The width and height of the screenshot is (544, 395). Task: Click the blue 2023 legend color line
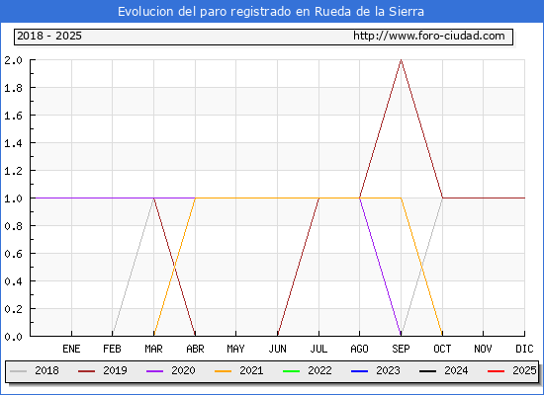(359, 371)
